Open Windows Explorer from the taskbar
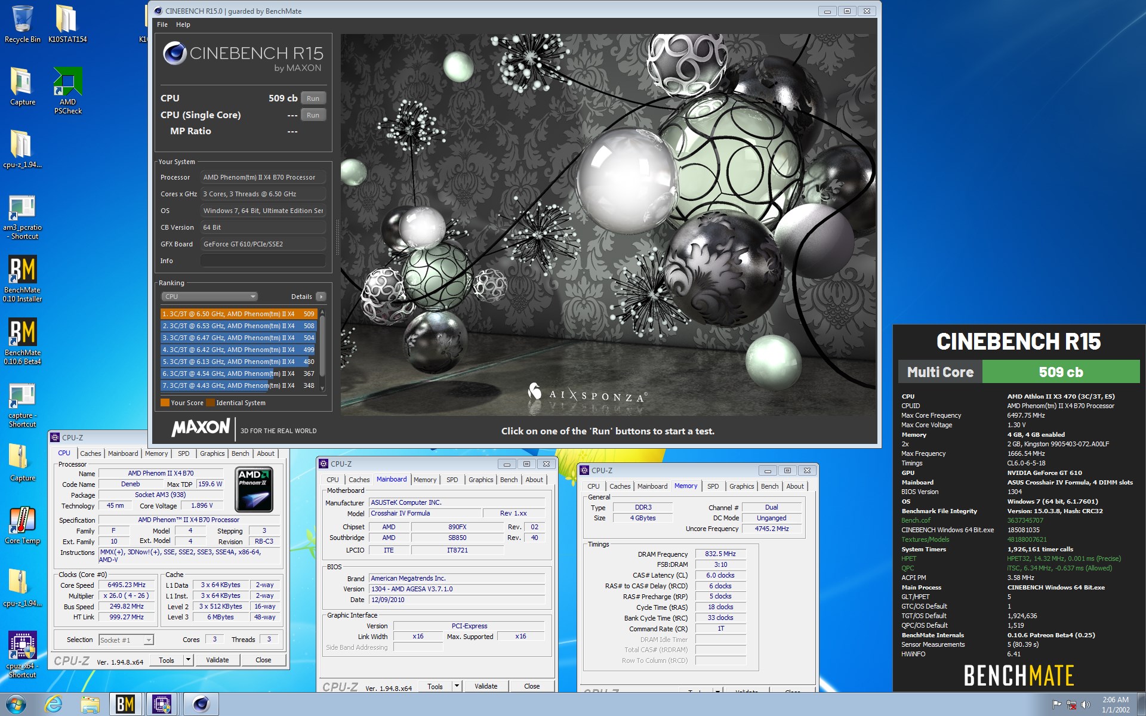 click(90, 704)
